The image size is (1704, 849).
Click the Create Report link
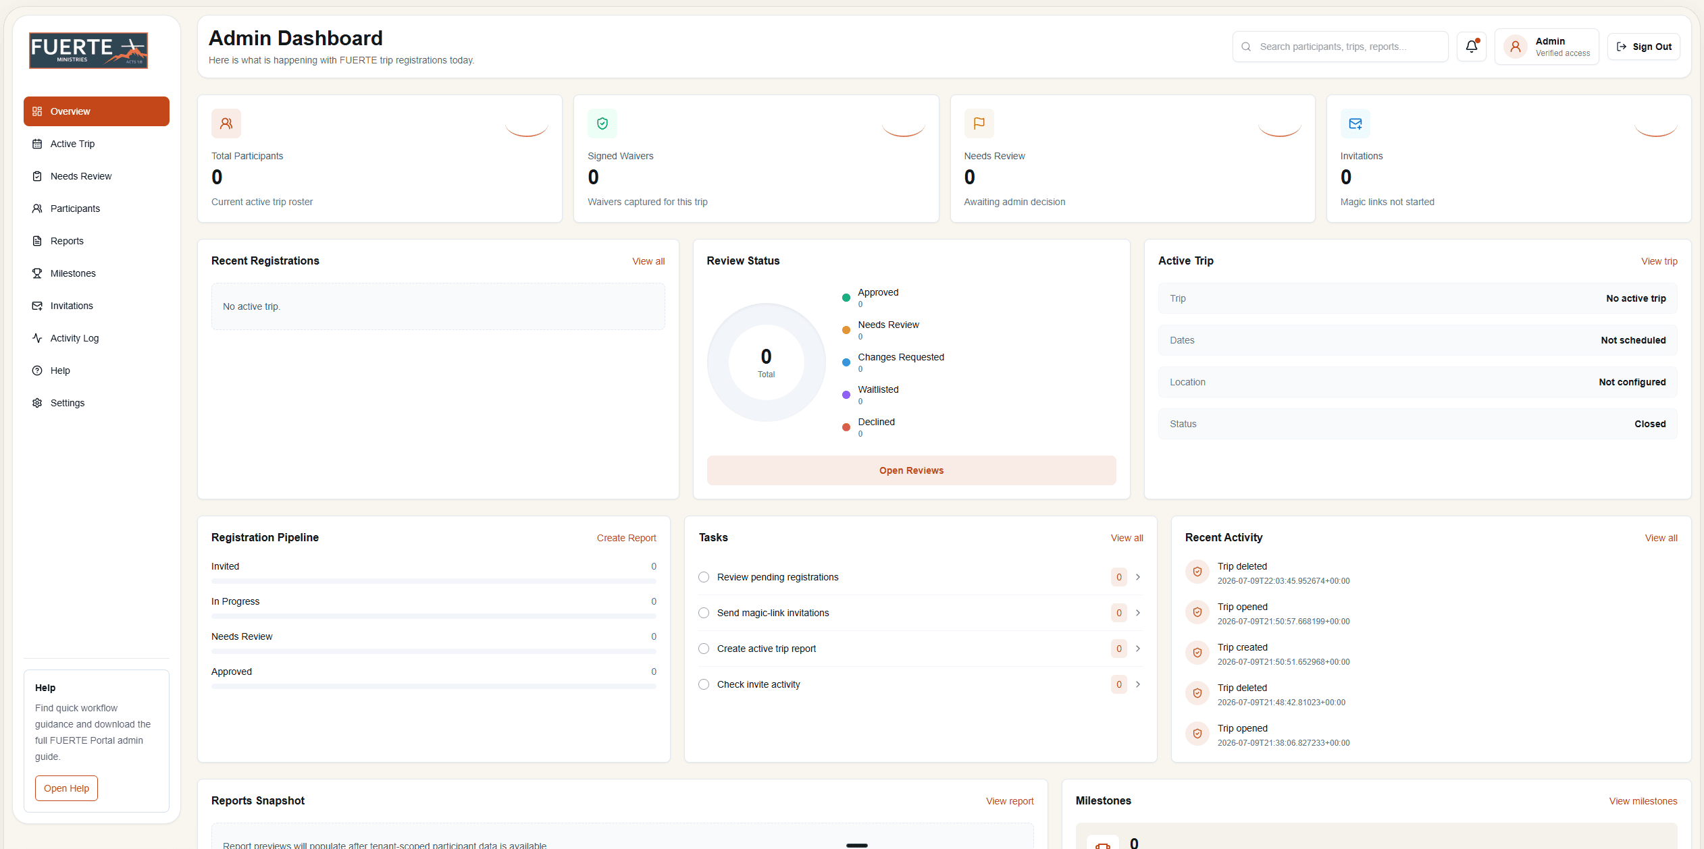coord(626,538)
